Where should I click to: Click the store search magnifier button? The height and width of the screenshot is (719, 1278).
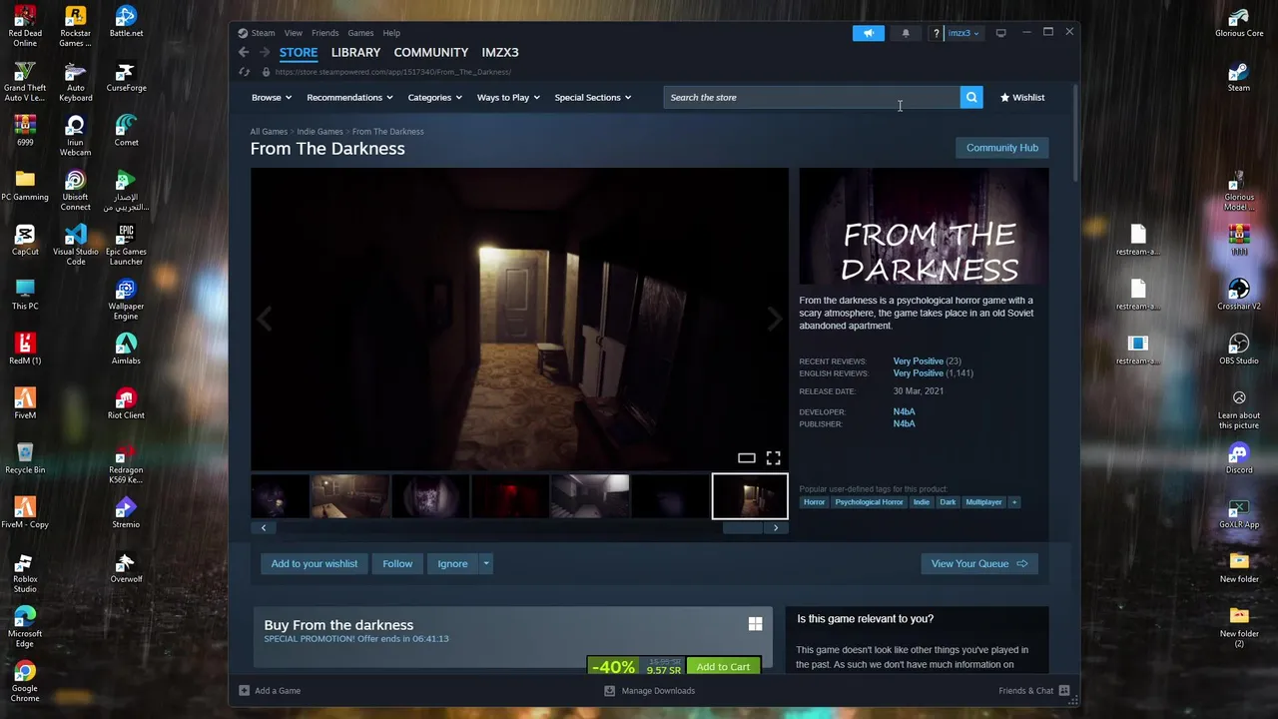coord(971,97)
